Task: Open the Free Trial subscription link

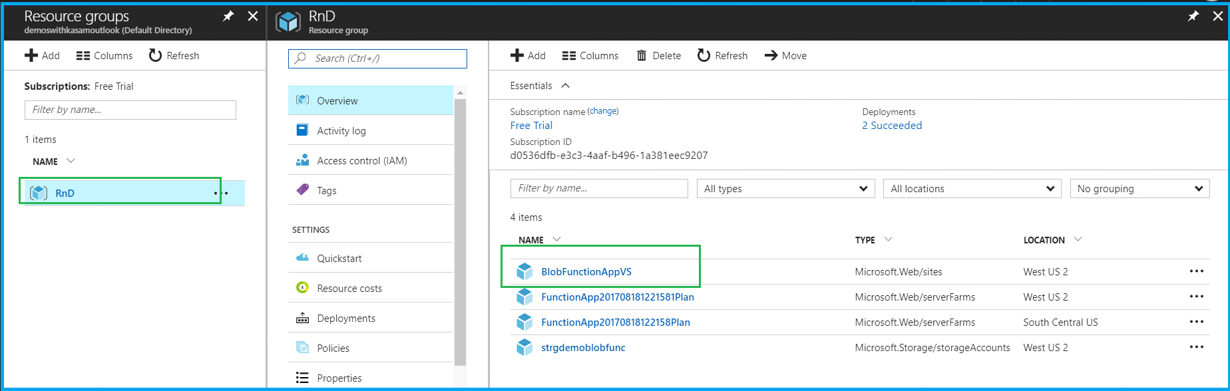Action: coord(531,126)
